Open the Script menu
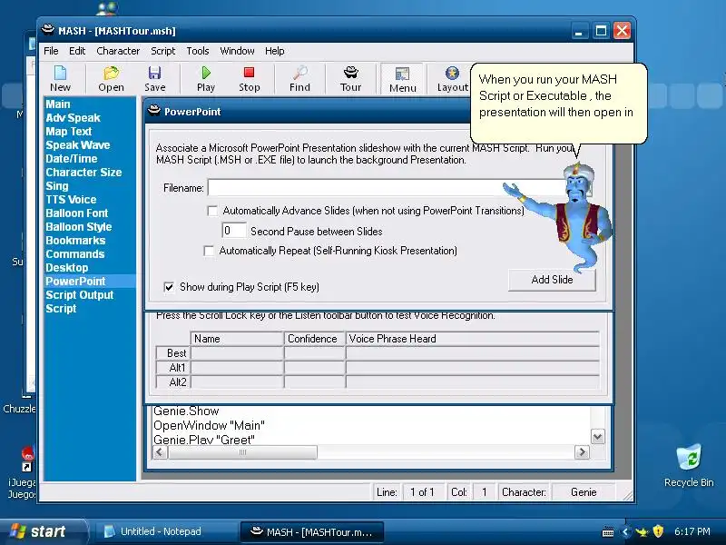Viewport: 726px width, 545px height. [x=163, y=51]
